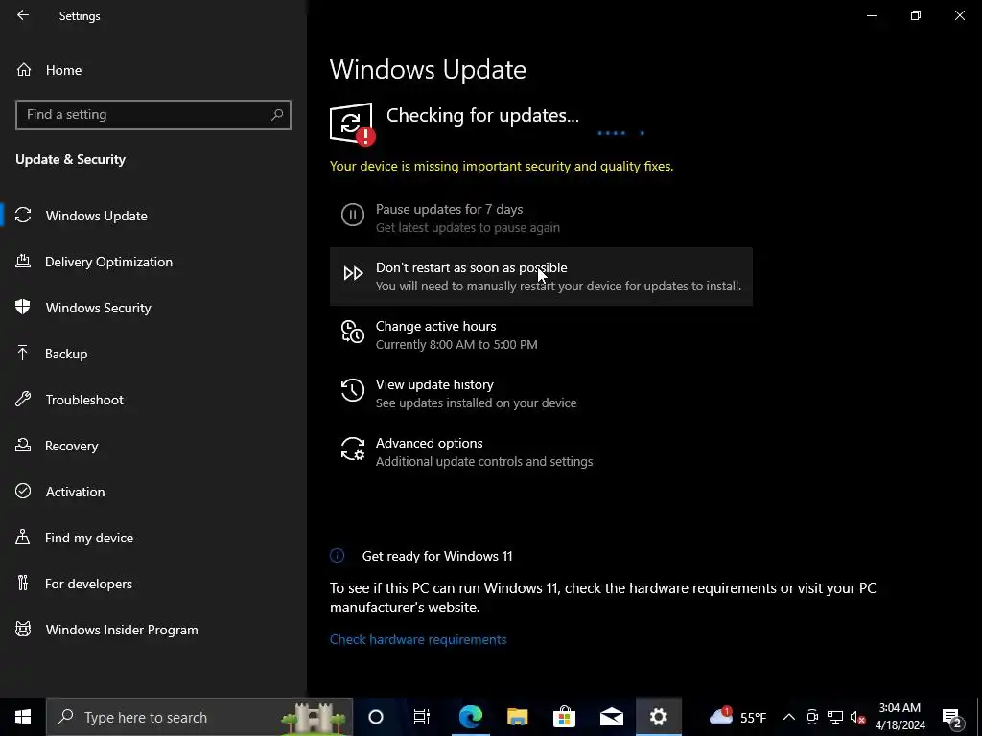This screenshot has height=736, width=982.
Task: Click the Checking for updates status text
Action: tap(482, 115)
